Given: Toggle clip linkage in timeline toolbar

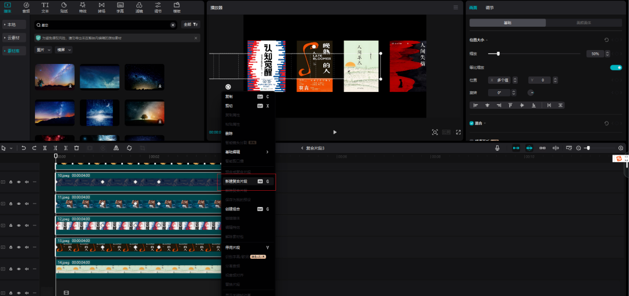Looking at the screenshot, I should 542,148.
